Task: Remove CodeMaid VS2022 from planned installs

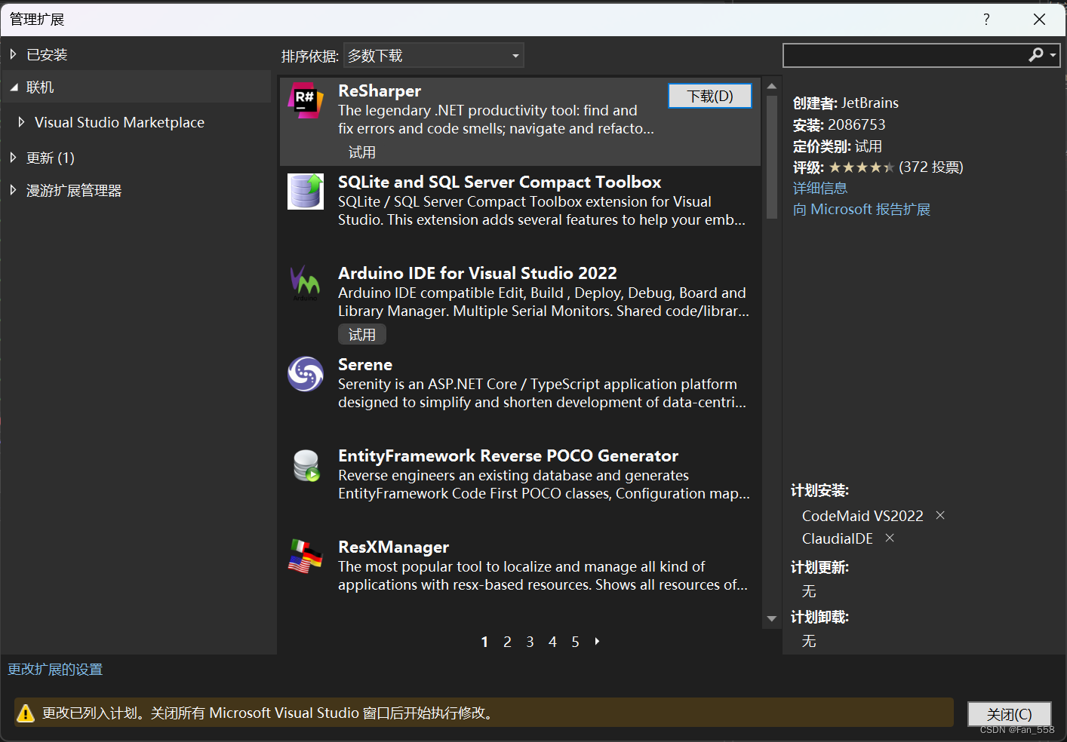Action: 940,515
